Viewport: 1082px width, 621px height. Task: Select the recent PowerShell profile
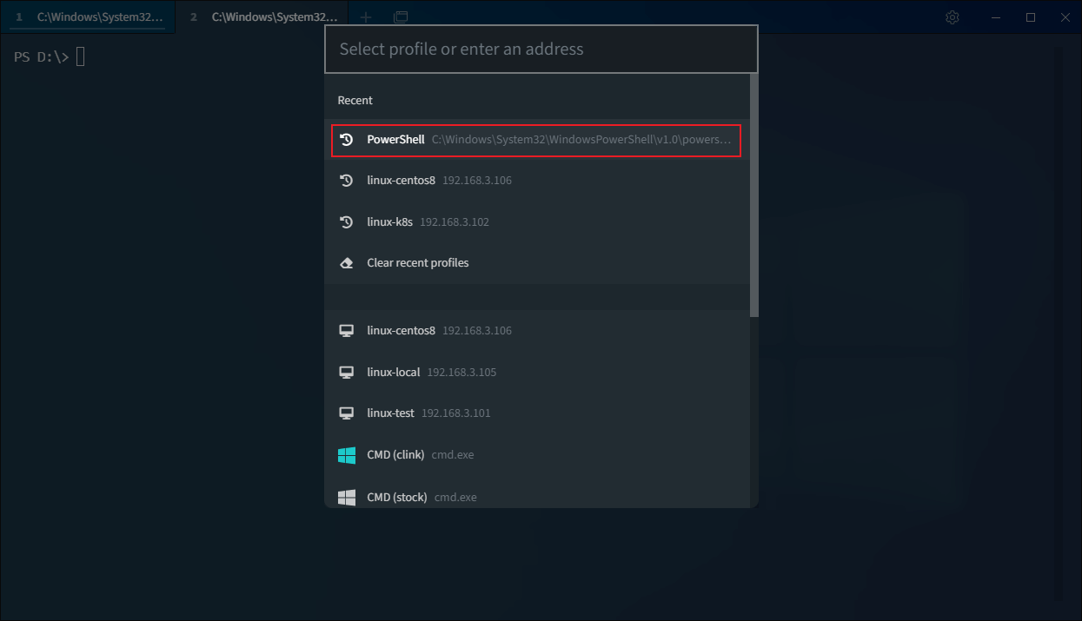(x=536, y=140)
